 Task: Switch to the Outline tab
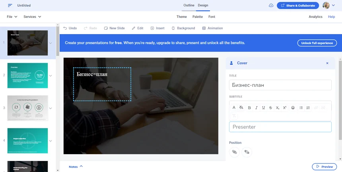[188, 5]
